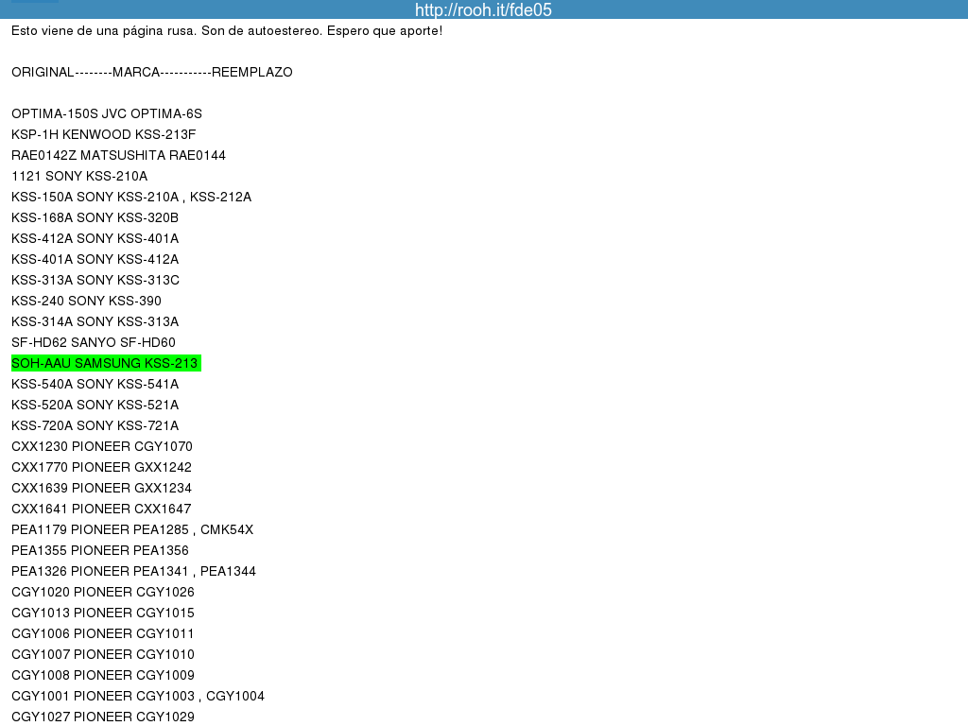Click the CXX1641 PIONEER CXX1647 line
The width and height of the screenshot is (968, 726).
point(101,509)
